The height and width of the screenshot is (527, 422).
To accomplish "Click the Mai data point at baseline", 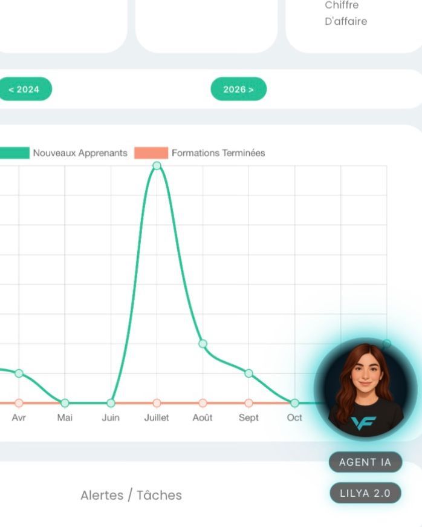I will [65, 403].
